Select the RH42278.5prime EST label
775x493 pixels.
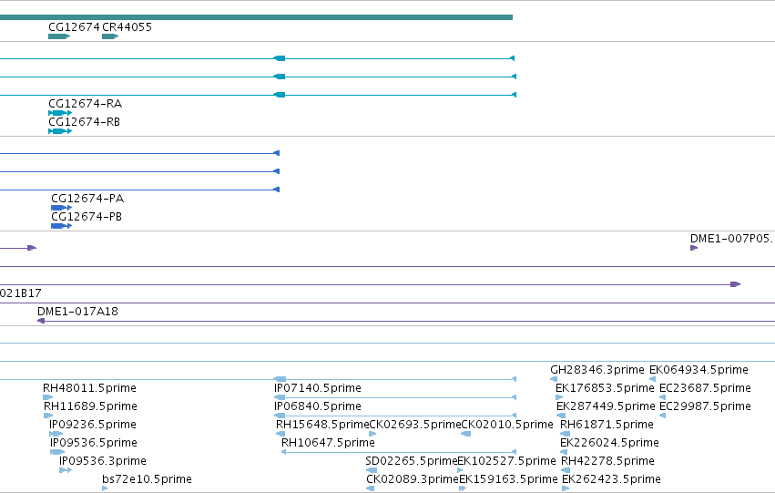point(608,461)
